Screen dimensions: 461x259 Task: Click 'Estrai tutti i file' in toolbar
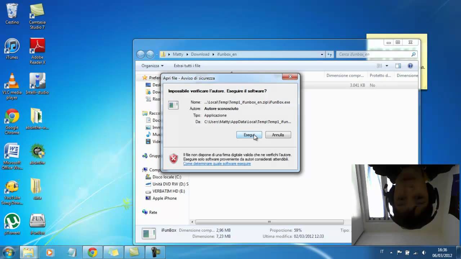pyautogui.click(x=187, y=66)
